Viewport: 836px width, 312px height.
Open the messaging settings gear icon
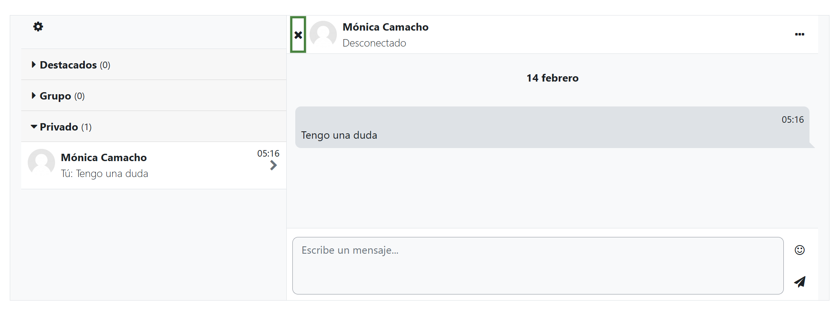[x=38, y=27]
